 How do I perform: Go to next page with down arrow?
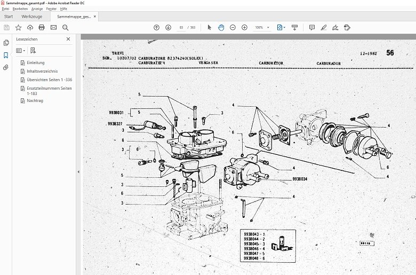coord(168,27)
